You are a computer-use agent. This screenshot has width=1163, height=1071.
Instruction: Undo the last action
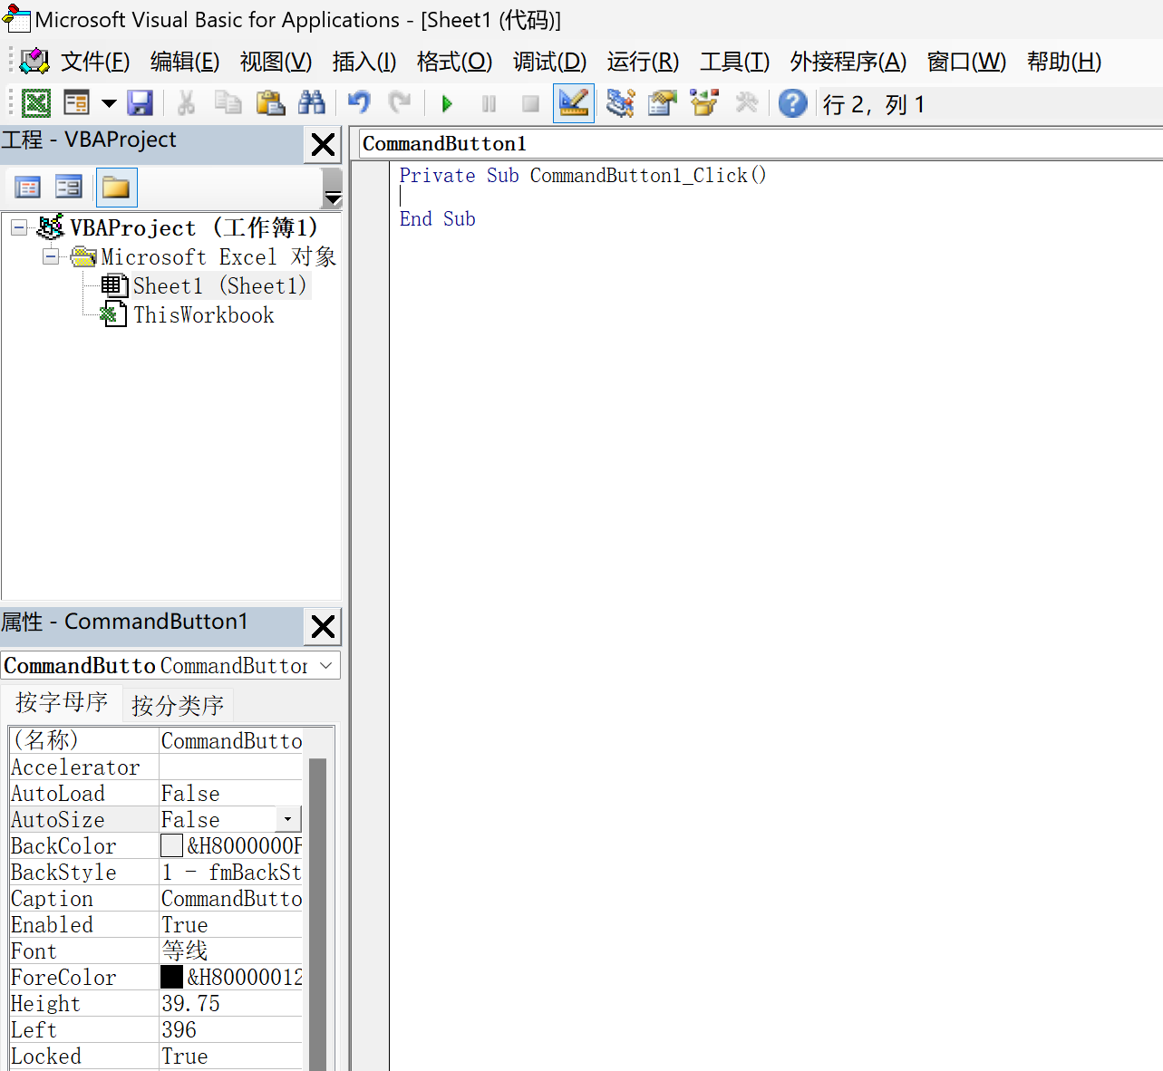(359, 103)
